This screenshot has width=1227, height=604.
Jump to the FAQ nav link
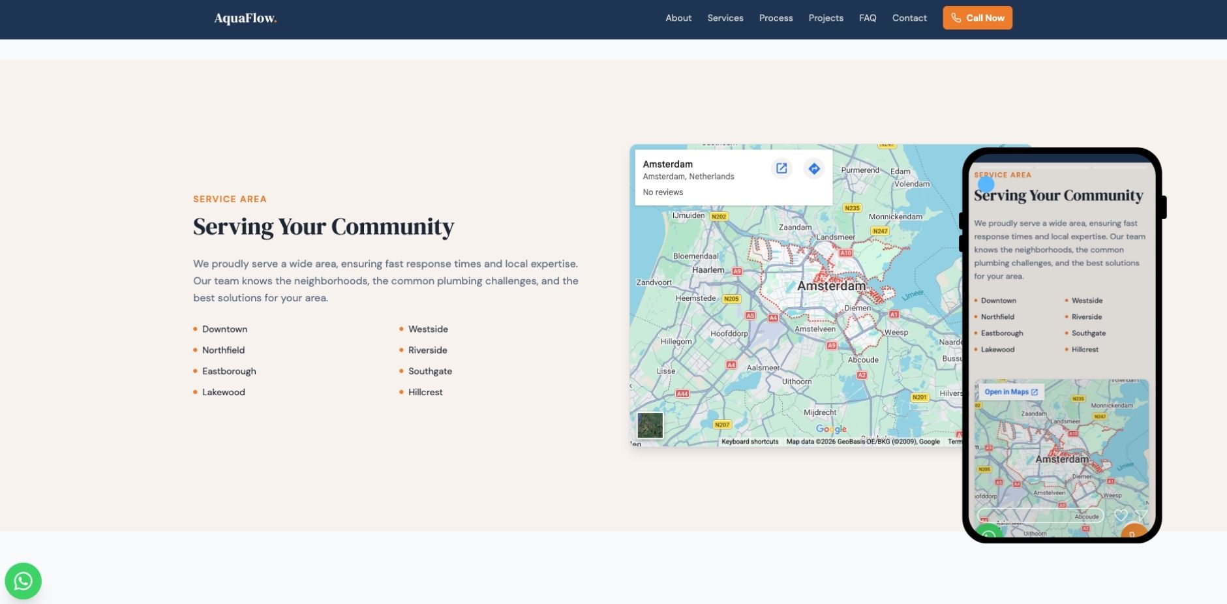pyautogui.click(x=868, y=18)
